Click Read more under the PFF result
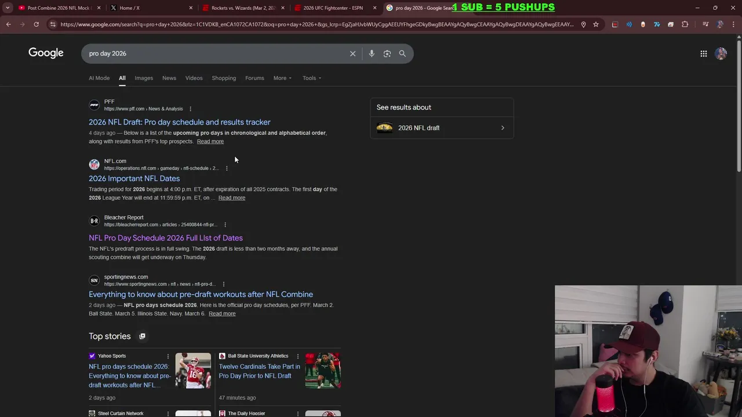 [x=210, y=141]
